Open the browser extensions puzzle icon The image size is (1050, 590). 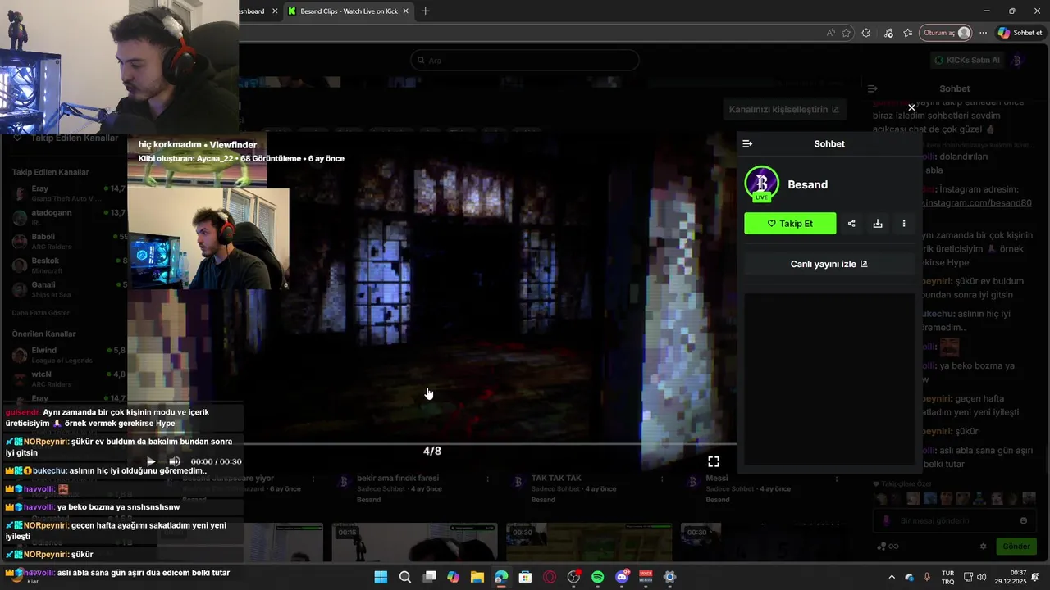866,33
